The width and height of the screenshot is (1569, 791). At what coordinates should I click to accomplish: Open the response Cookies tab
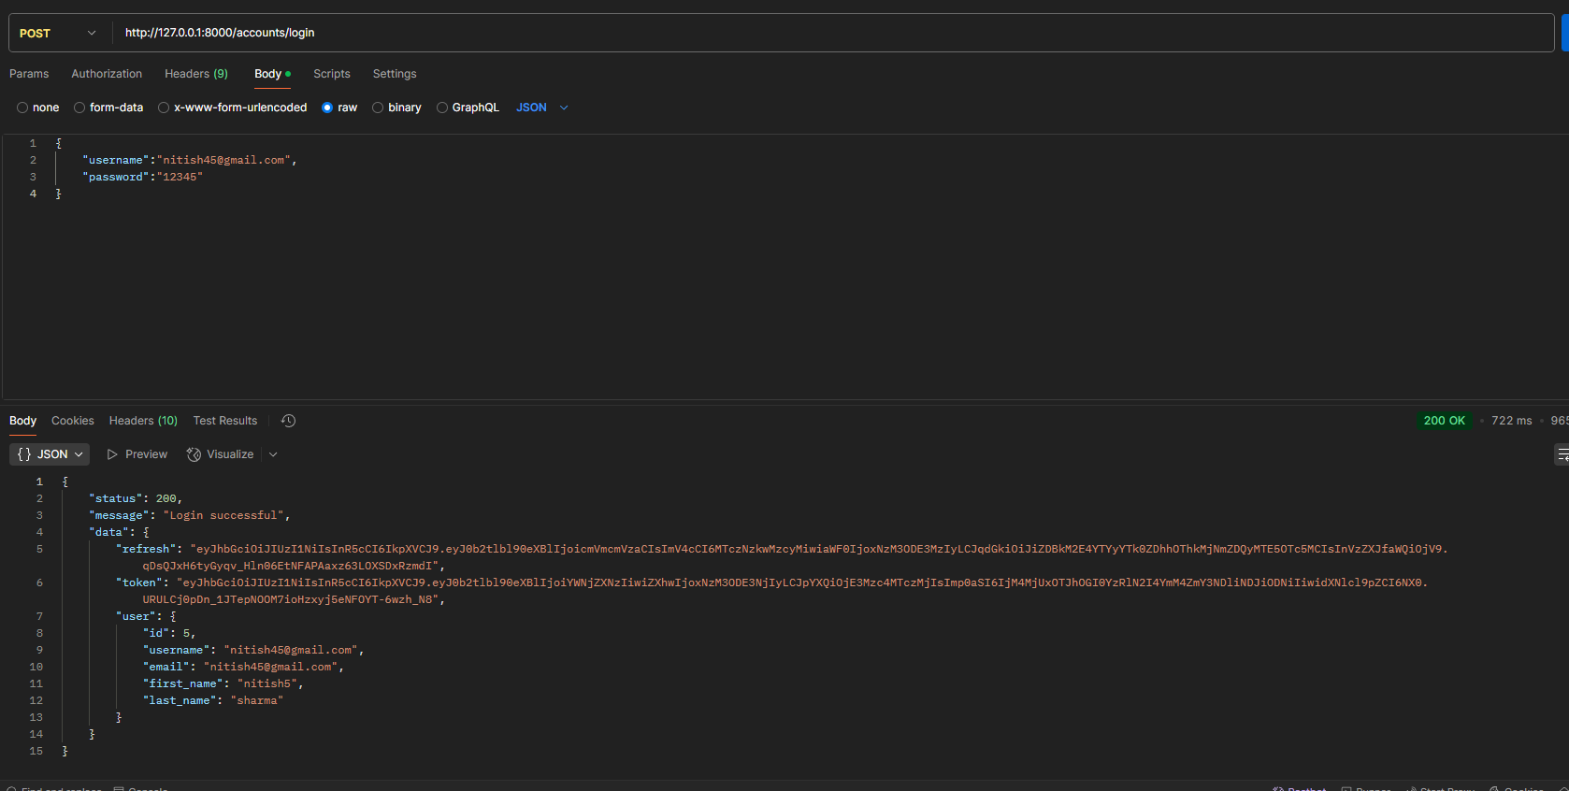coord(73,421)
